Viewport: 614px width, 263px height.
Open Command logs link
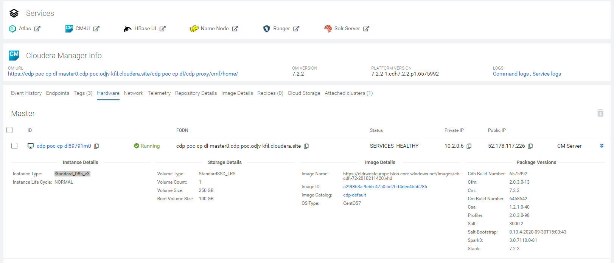[511, 74]
